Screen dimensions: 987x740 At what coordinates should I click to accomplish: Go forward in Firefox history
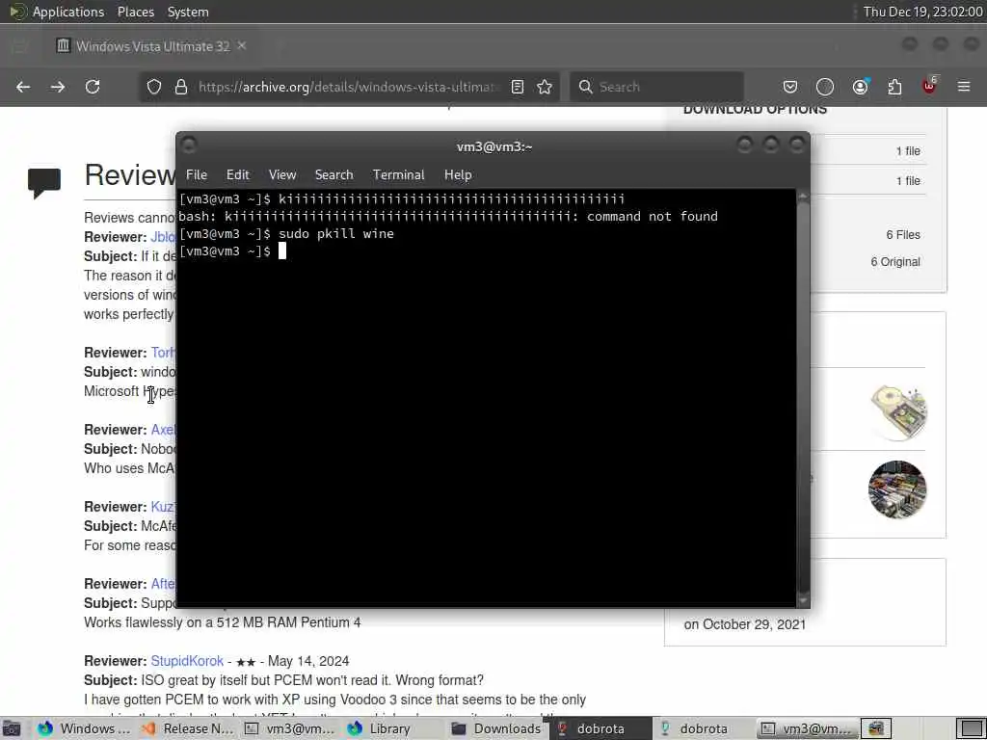coord(58,87)
